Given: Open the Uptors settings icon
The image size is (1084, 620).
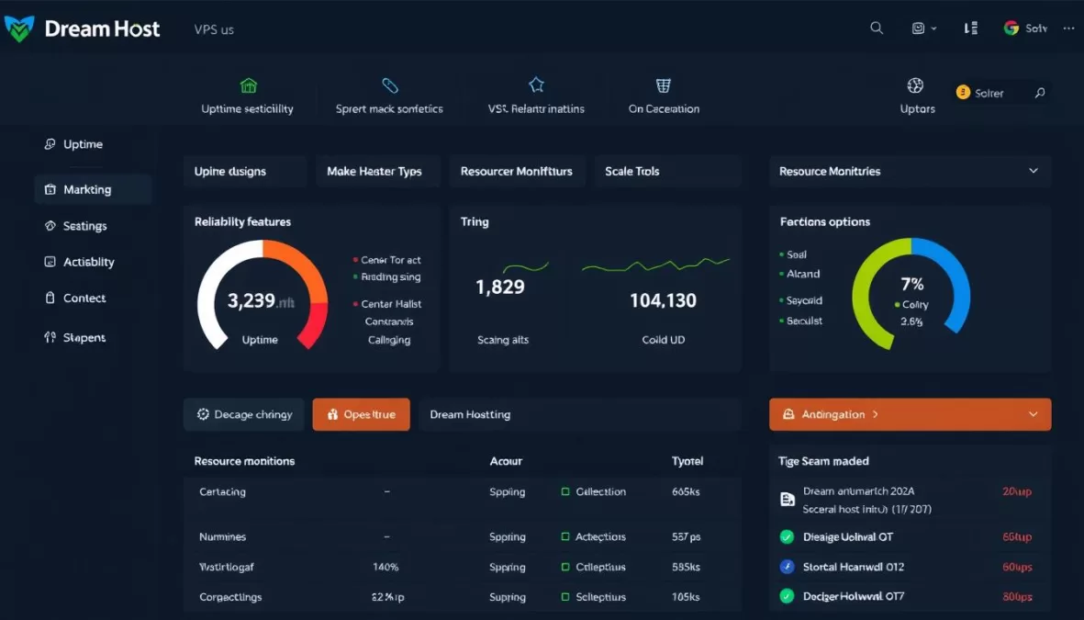Looking at the screenshot, I should (x=915, y=84).
